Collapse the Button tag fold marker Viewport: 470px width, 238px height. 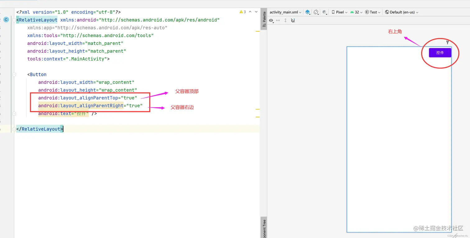14,74
